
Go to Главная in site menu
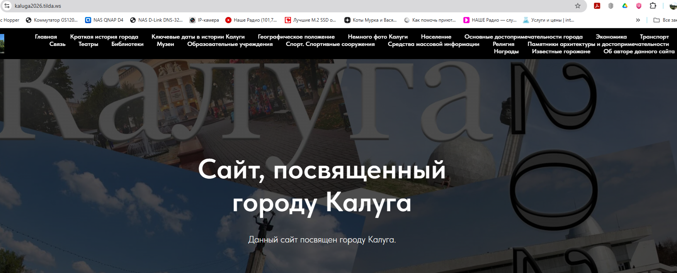tap(46, 37)
